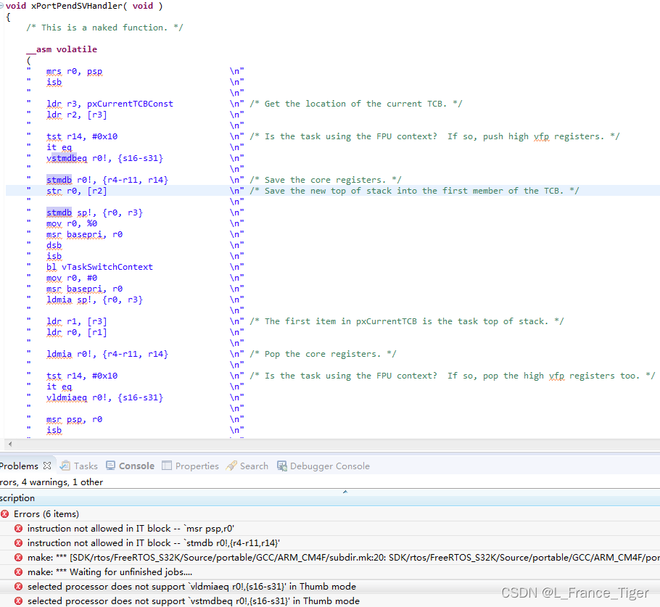
Task: Click error icon of stmdb IT block entry
Action: point(19,543)
